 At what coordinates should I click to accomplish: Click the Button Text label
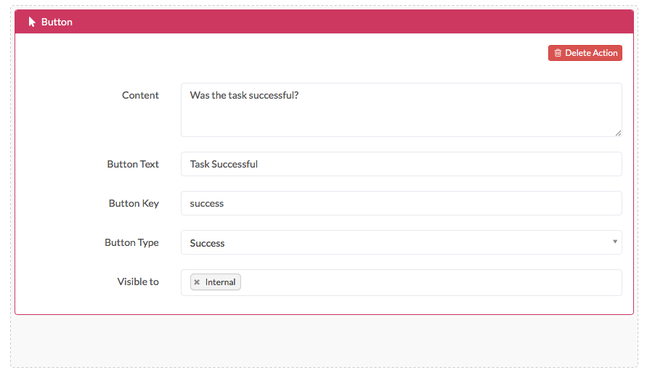133,164
